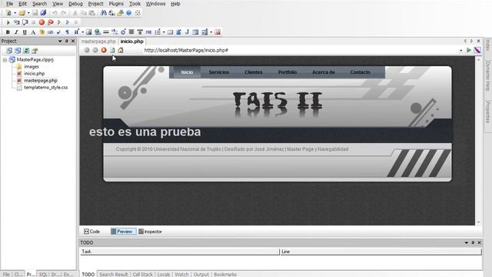Open the Plugins menu
Image resolution: width=492 pixels, height=277 pixels.
pyautogui.click(x=116, y=4)
